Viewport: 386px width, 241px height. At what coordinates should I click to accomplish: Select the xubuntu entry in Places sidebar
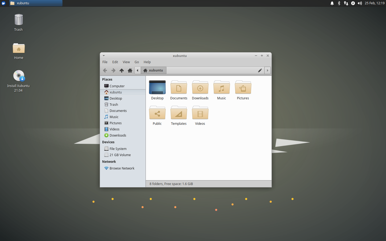pyautogui.click(x=116, y=92)
